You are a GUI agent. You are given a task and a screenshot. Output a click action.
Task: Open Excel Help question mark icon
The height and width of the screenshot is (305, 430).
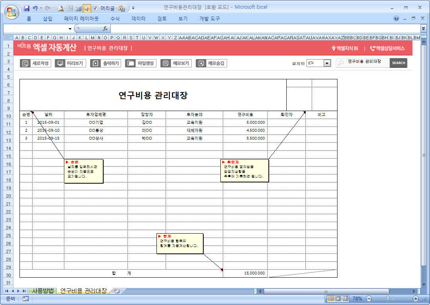pyautogui.click(x=396, y=18)
